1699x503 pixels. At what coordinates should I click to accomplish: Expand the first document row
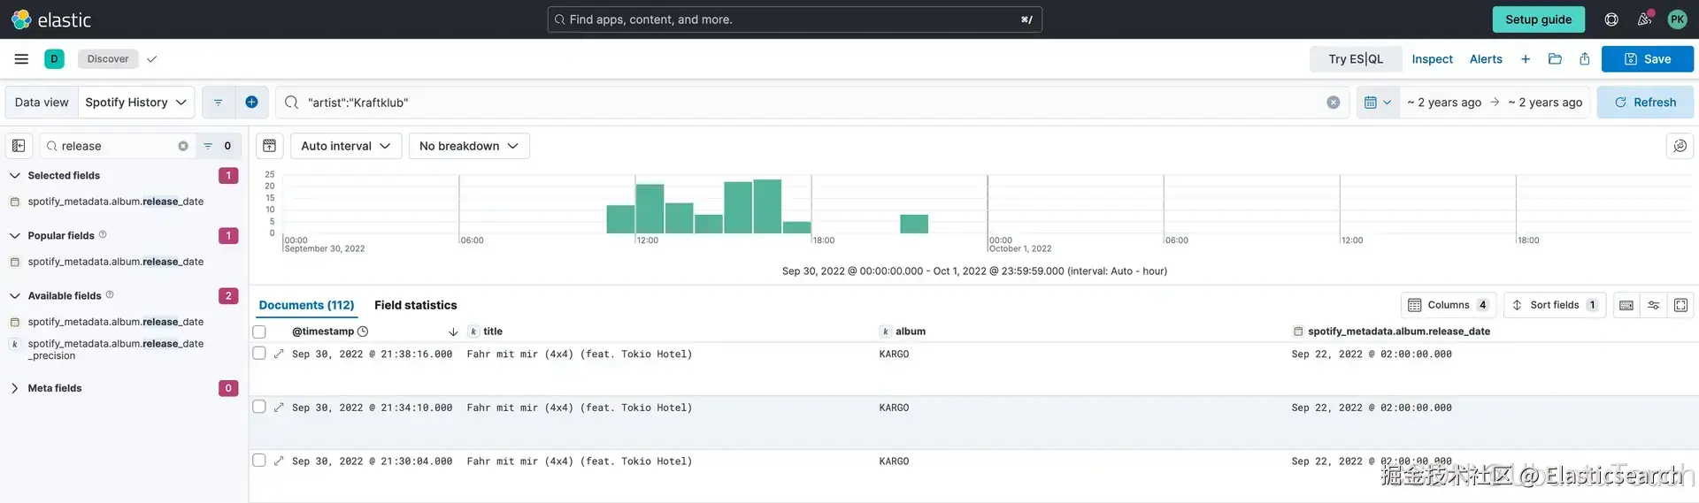(279, 354)
